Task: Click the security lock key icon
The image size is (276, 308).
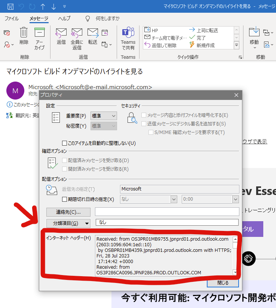Action: 132,118
